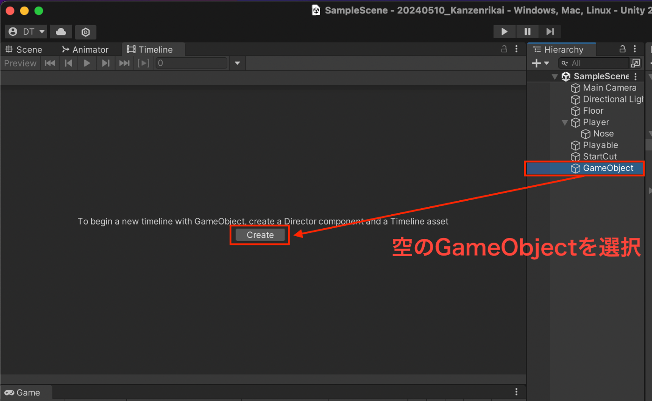652x401 pixels.
Task: Toggle Timeline Preview mode
Action: [x=20, y=63]
